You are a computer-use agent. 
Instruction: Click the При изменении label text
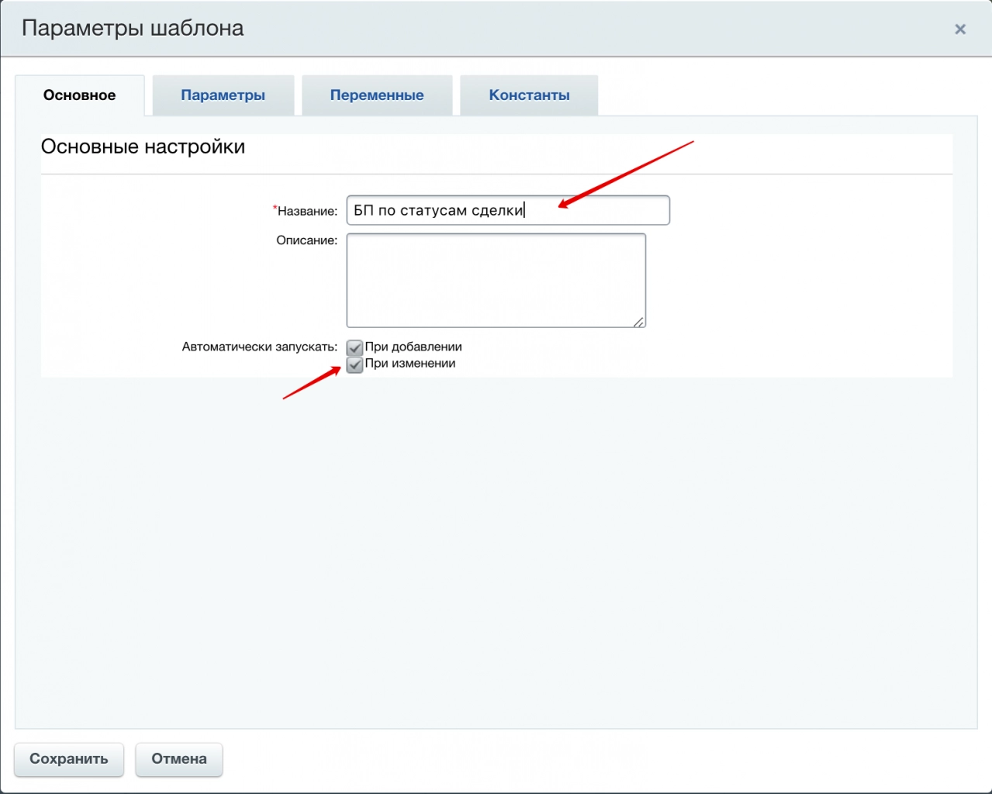coord(410,364)
